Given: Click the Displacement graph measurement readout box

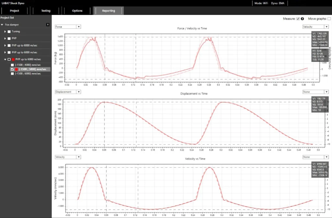Looking at the screenshot, I should tap(319, 104).
